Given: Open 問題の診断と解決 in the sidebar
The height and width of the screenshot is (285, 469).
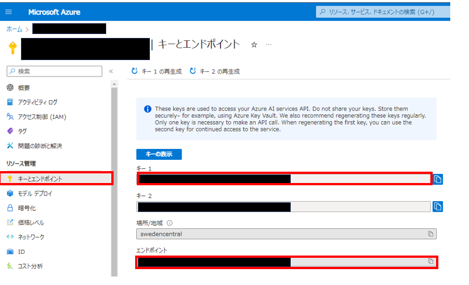Looking at the screenshot, I should coord(40,146).
